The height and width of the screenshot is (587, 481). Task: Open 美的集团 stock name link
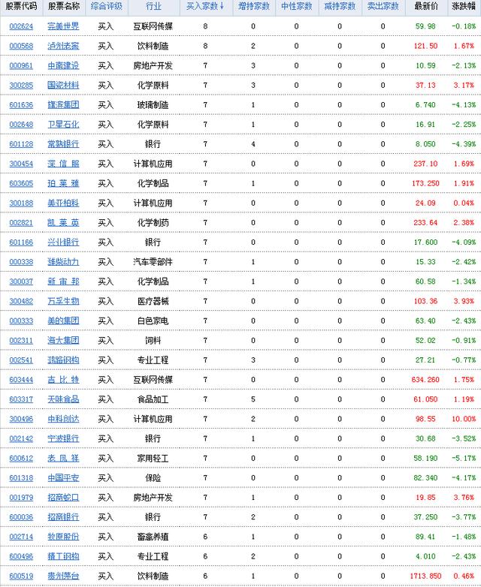[63, 321]
